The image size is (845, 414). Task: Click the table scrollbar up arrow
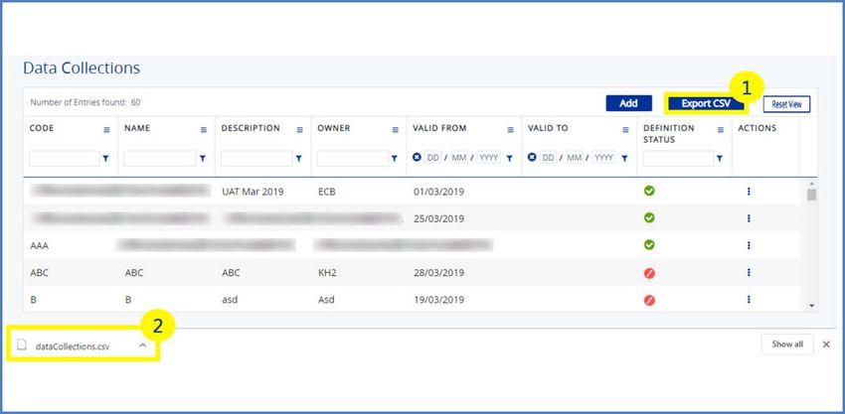tap(811, 183)
